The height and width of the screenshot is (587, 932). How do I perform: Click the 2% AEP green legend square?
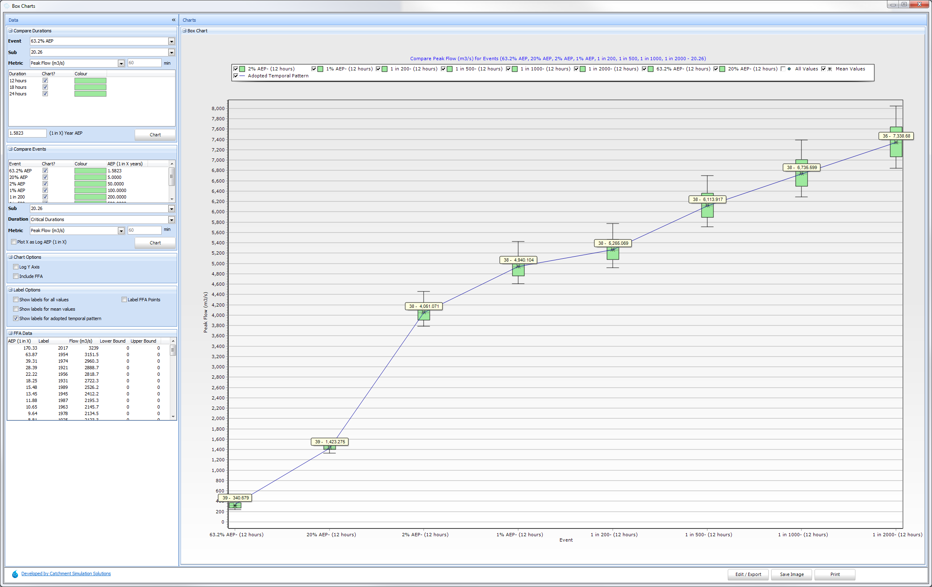[242, 69]
